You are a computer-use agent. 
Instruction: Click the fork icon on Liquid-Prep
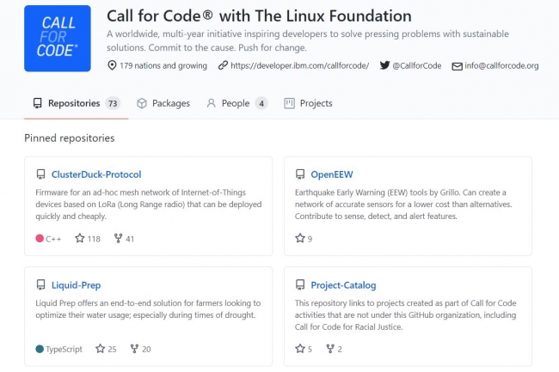[x=134, y=349]
